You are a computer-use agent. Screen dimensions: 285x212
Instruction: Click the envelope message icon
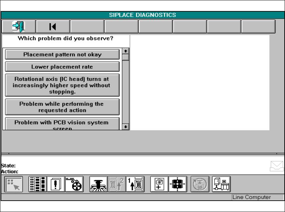coord(277,166)
